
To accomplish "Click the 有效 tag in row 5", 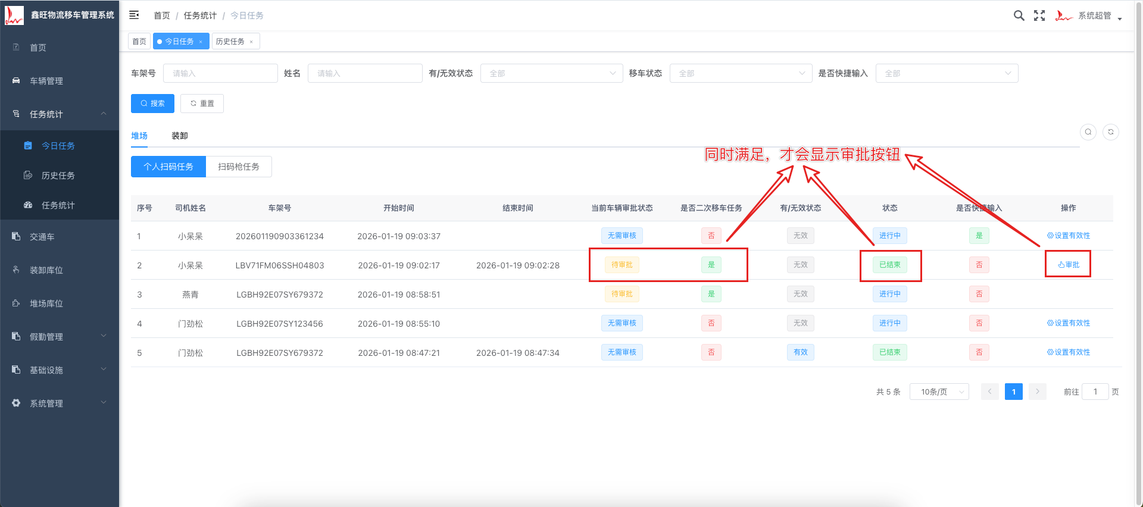I will (801, 352).
